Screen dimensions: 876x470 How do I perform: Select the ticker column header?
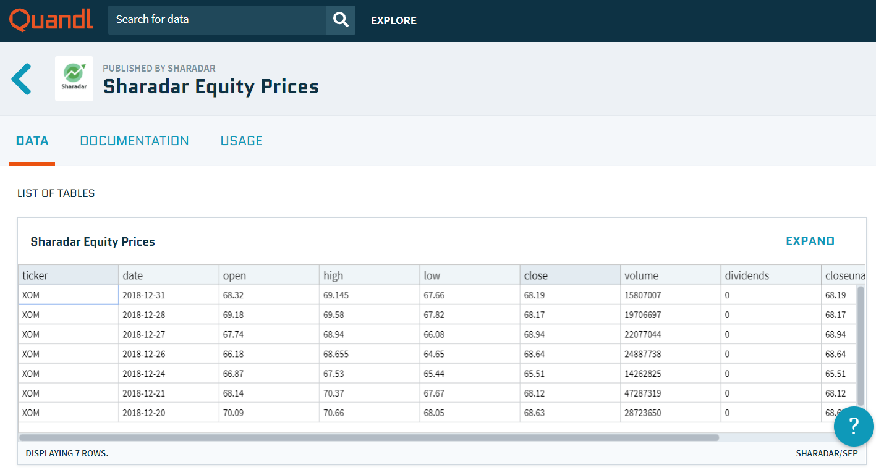(x=69, y=275)
